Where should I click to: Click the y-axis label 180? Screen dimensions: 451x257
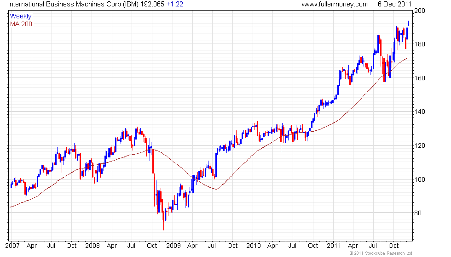pos(420,44)
